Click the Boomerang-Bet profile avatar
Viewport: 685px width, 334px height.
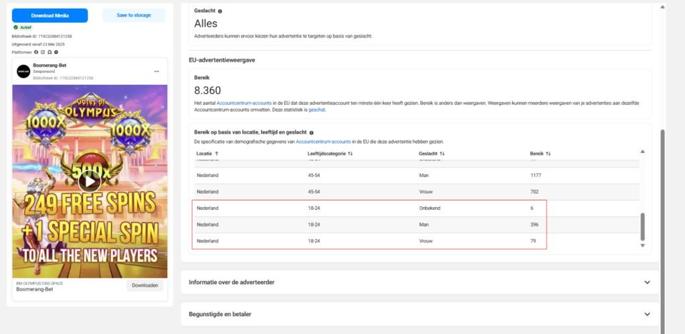[x=23, y=71]
